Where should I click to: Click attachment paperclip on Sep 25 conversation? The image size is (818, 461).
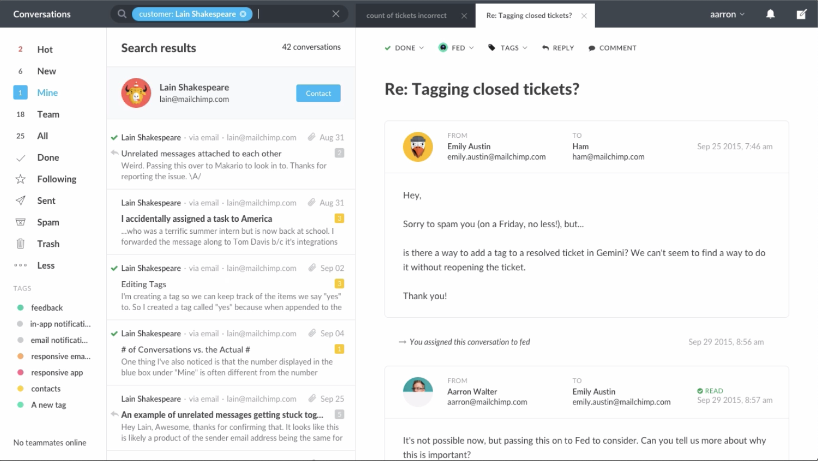click(312, 398)
